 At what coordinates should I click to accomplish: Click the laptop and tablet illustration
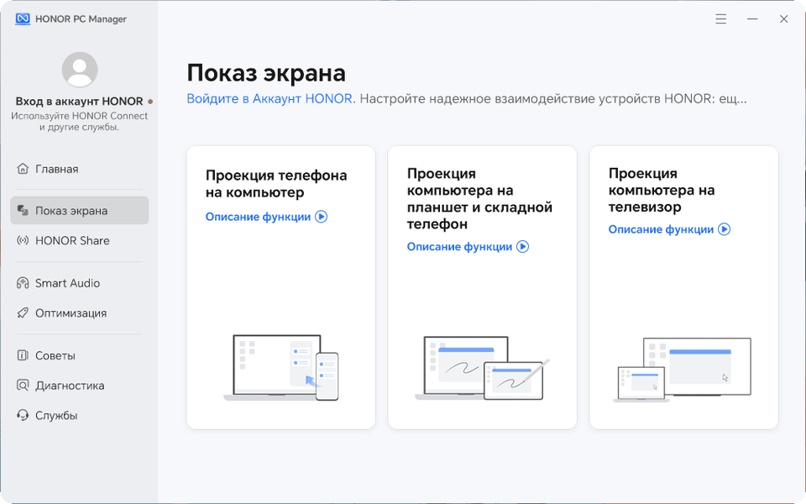tap(482, 368)
